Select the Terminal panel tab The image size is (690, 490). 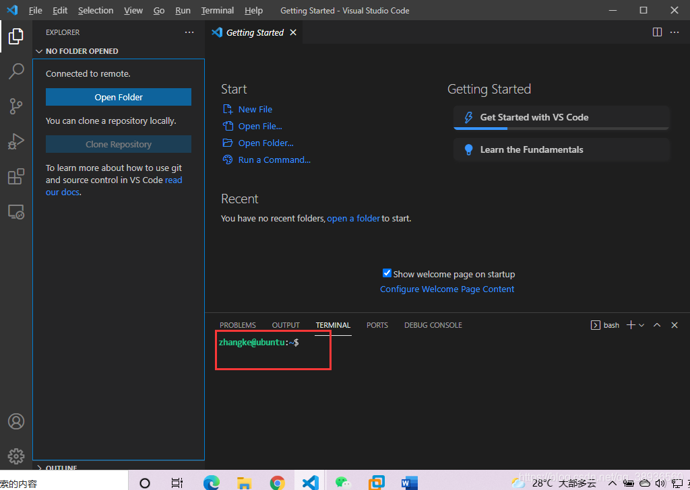coord(333,325)
